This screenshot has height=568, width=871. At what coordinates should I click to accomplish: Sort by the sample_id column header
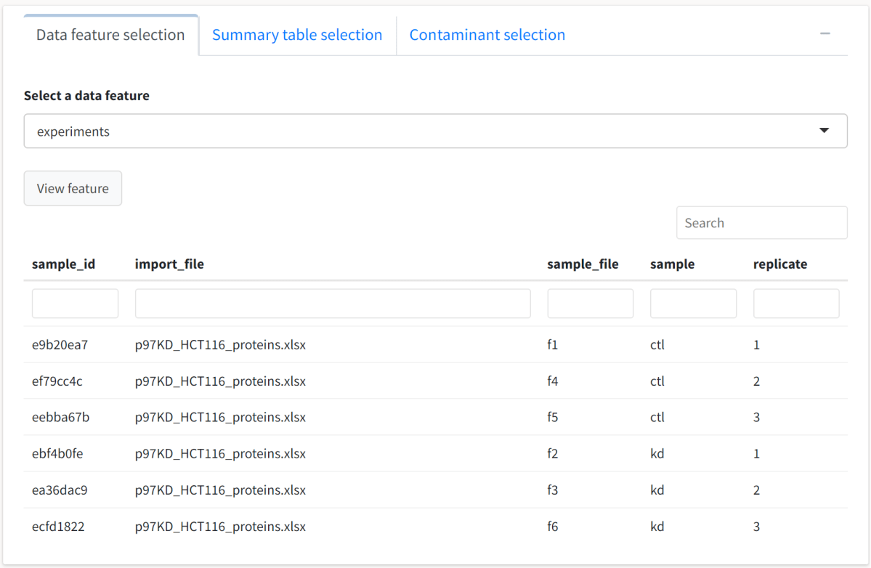click(x=63, y=264)
